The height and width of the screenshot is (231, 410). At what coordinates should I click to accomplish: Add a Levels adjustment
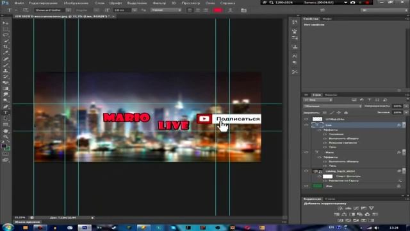[x=348, y=208]
